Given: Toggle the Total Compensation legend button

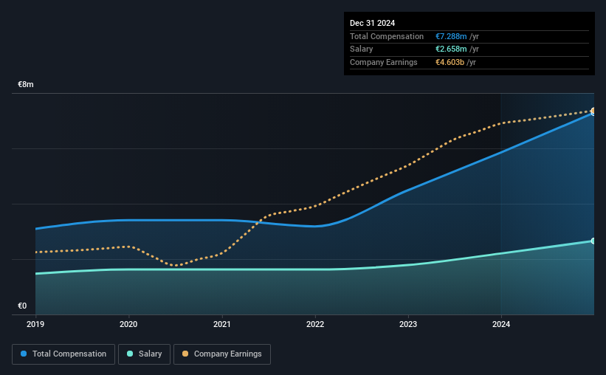Looking at the screenshot, I should tap(63, 354).
